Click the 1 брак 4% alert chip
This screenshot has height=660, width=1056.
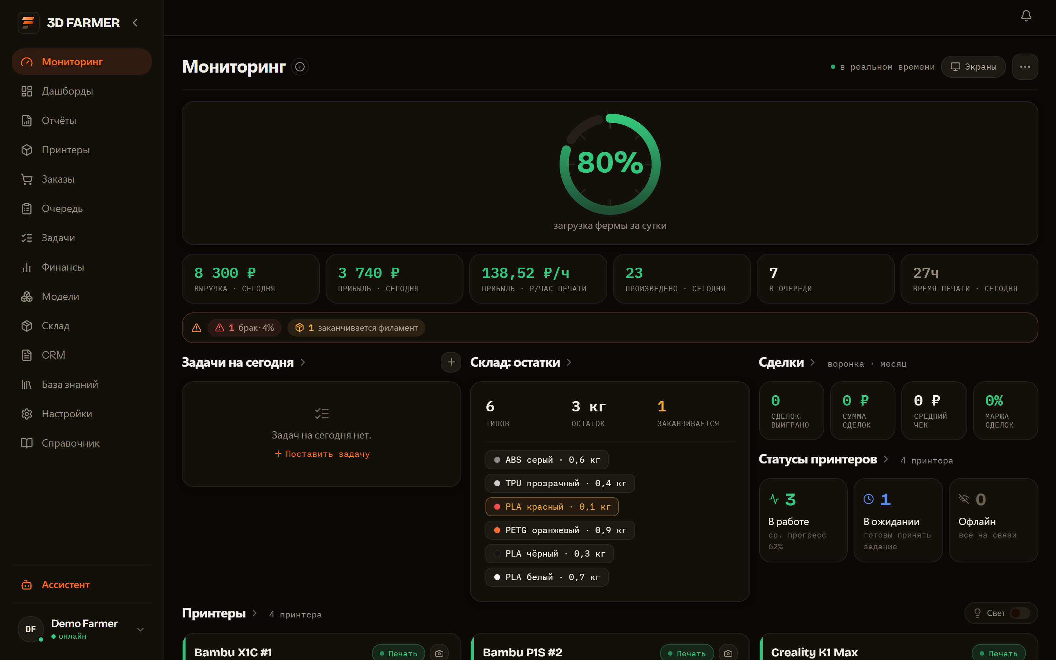tap(244, 328)
